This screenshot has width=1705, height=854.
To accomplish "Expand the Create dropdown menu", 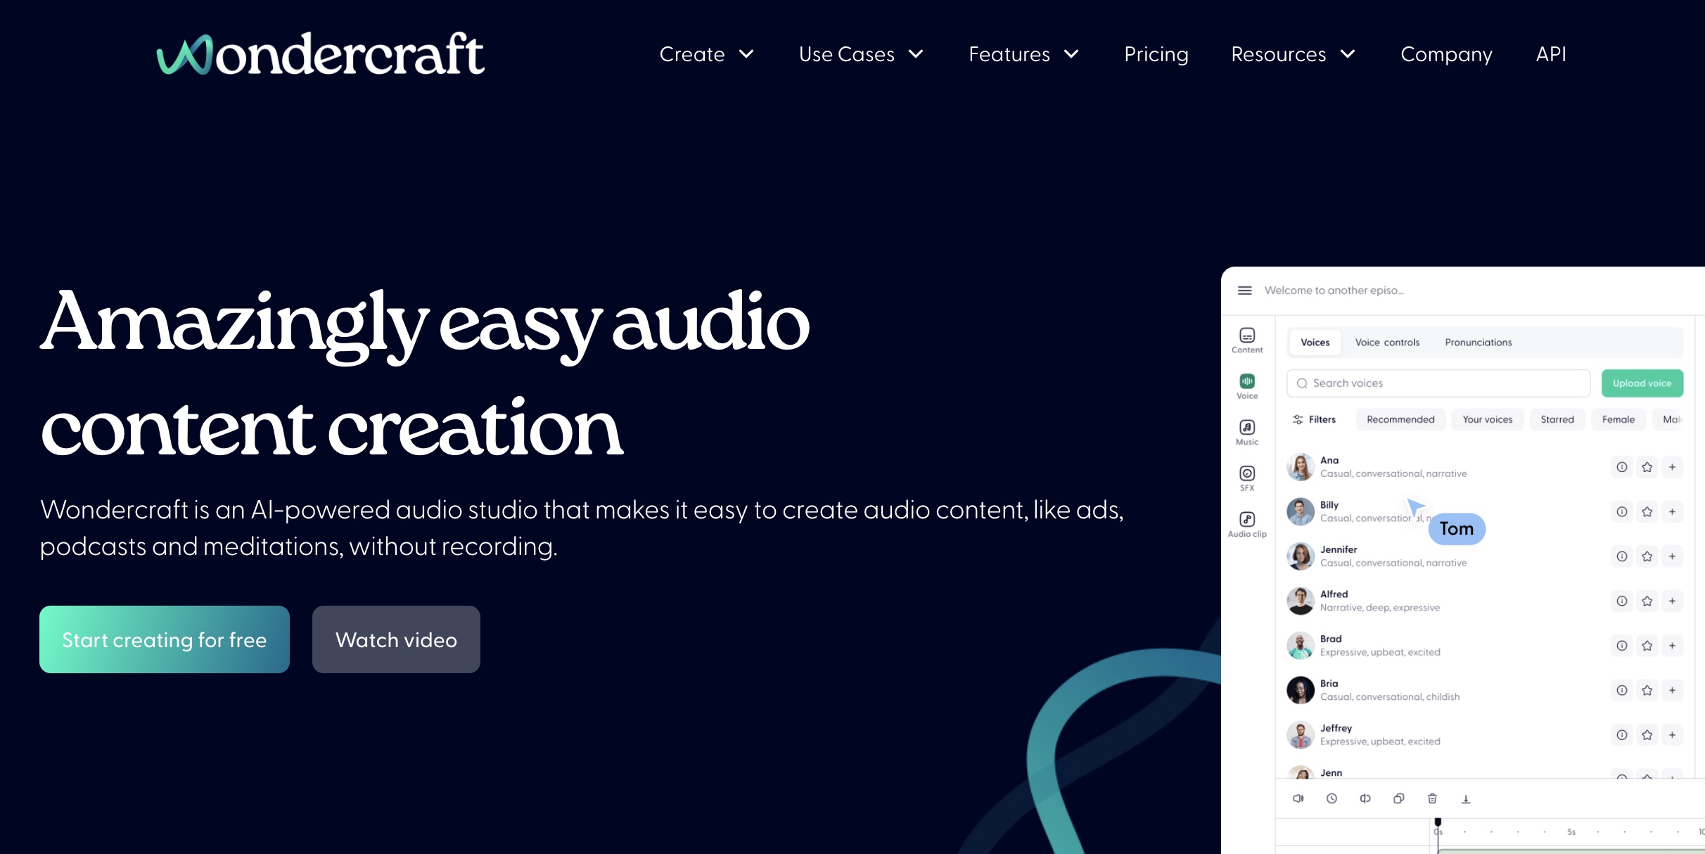I will pyautogui.click(x=706, y=54).
